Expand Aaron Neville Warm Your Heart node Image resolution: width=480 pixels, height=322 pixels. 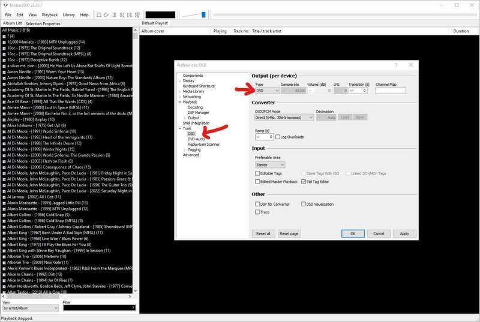tap(4, 72)
